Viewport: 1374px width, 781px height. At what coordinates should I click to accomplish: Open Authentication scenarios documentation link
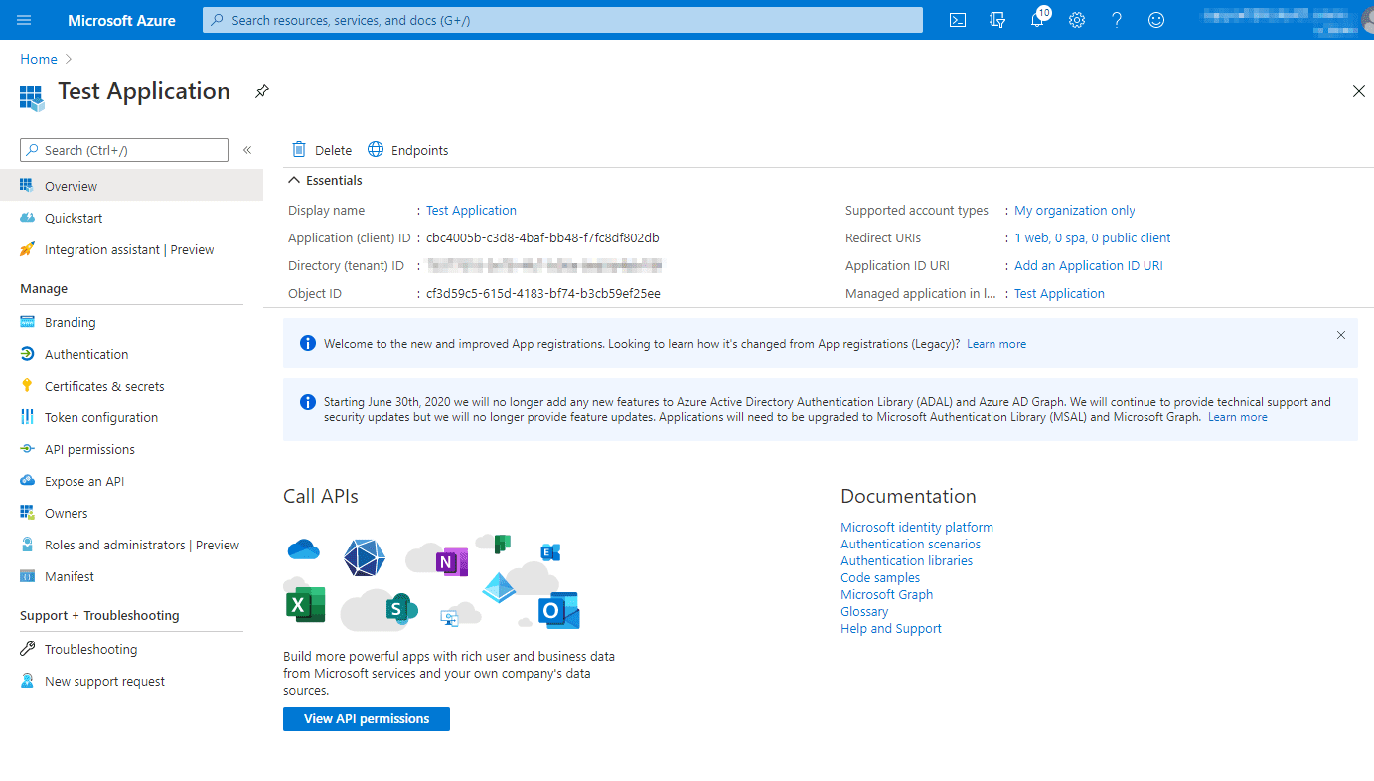910,545
